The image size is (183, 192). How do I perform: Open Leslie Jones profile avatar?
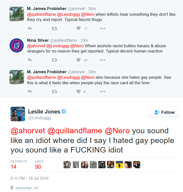[18, 114]
